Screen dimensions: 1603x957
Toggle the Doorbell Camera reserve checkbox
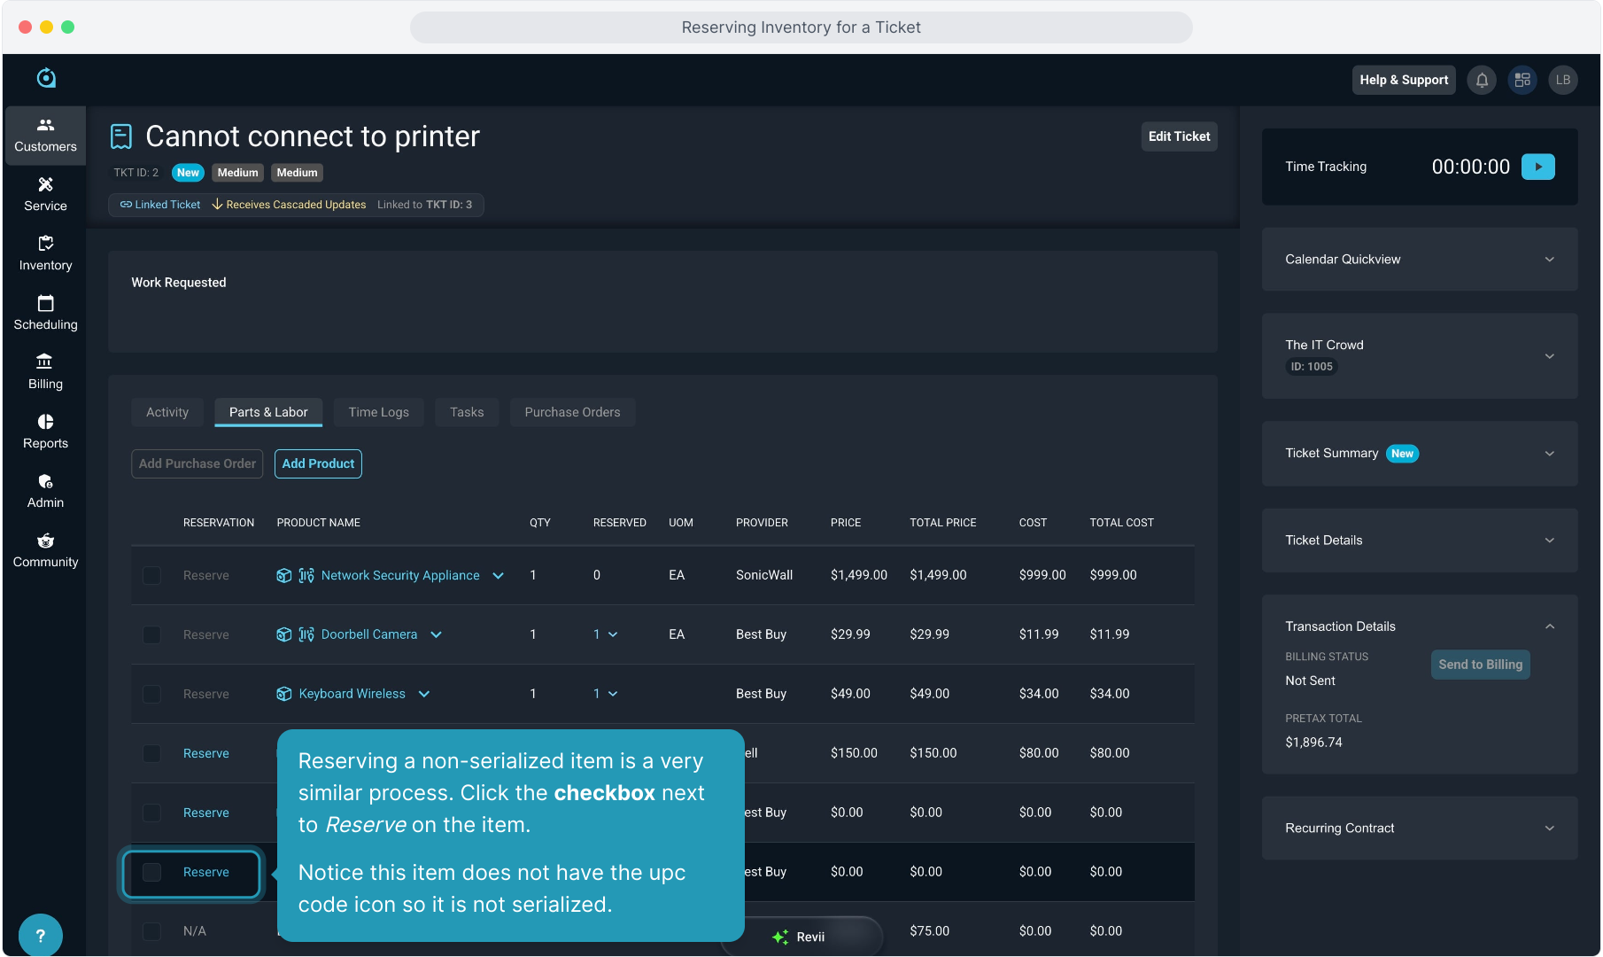pos(152,634)
